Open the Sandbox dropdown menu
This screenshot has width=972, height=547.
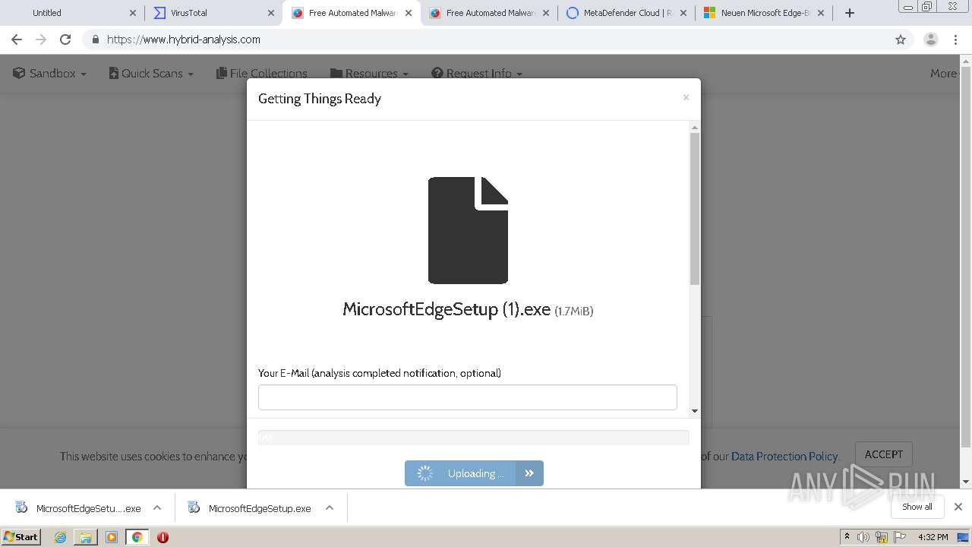tap(49, 74)
